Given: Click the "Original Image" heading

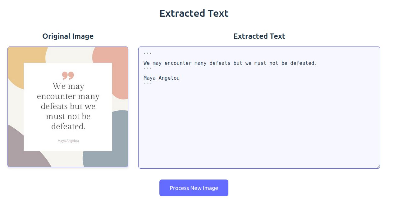Looking at the screenshot, I should (68, 36).
